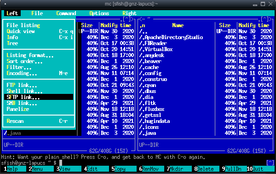Open the Left menu in menu bar
Screen dimensions: 276x174
(x=12, y=13)
